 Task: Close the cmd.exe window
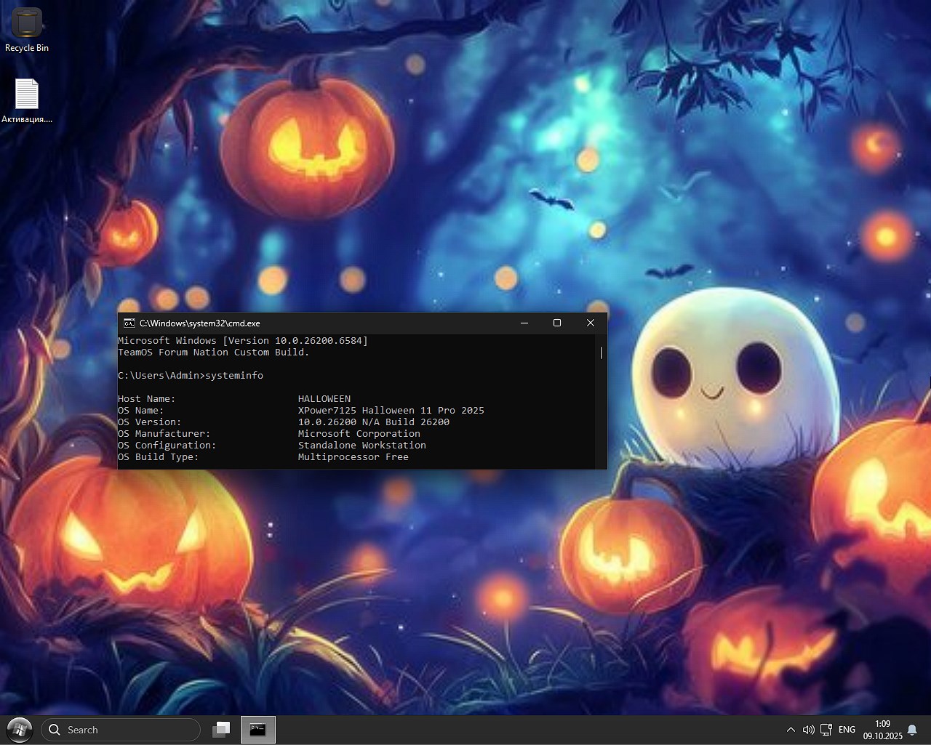click(590, 323)
